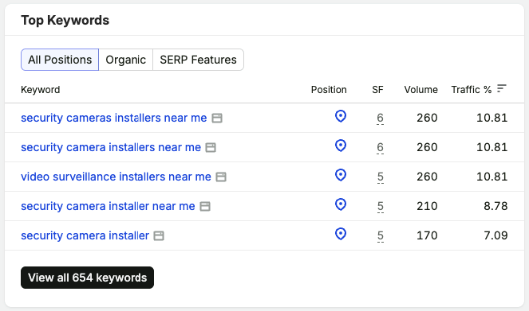Click the Traffic % sort icon
Image resolution: width=529 pixels, height=311 pixels.
[502, 89]
